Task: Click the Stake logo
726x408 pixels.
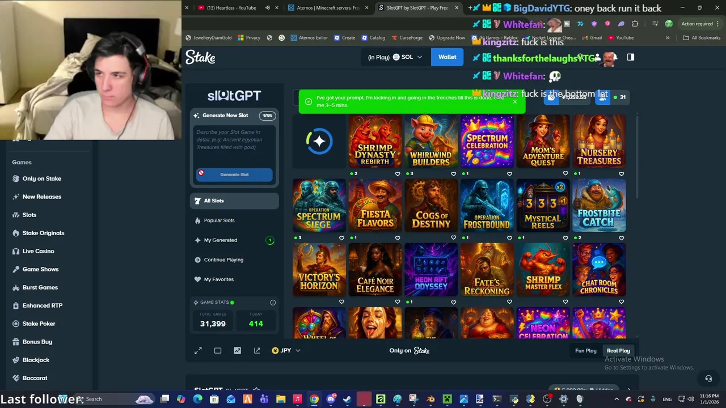Action: 200,57
